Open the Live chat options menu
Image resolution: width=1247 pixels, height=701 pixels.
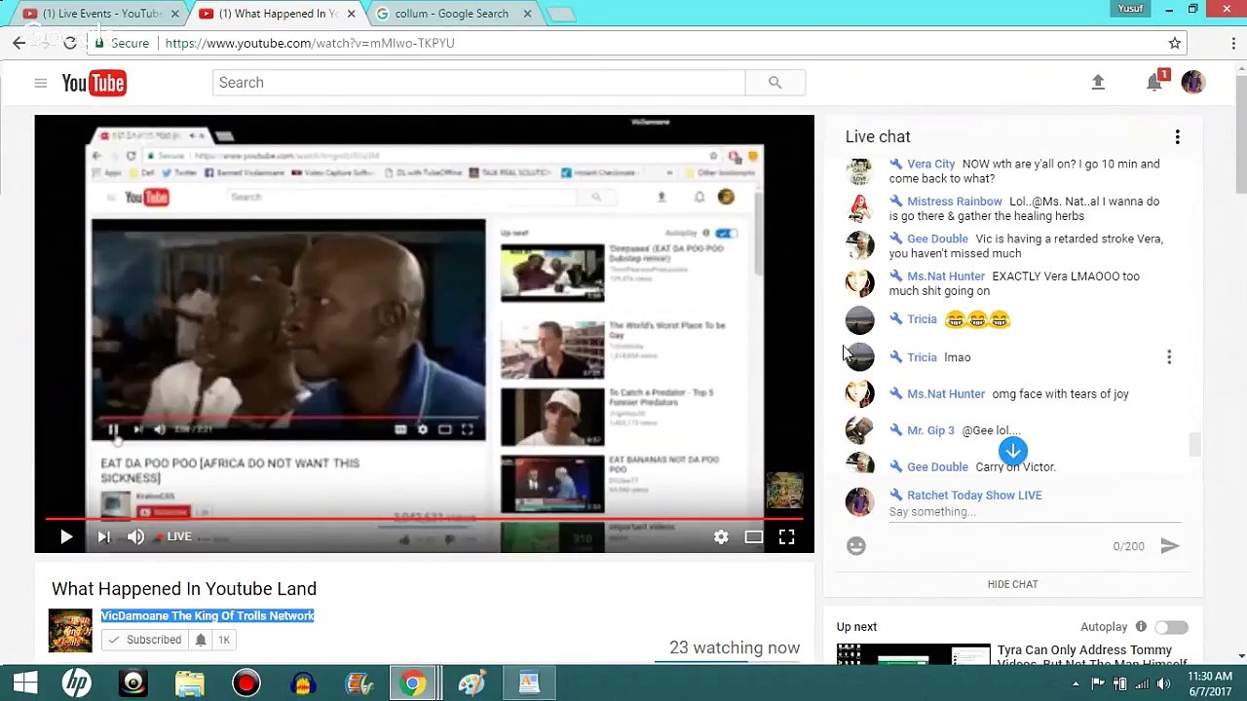point(1177,137)
